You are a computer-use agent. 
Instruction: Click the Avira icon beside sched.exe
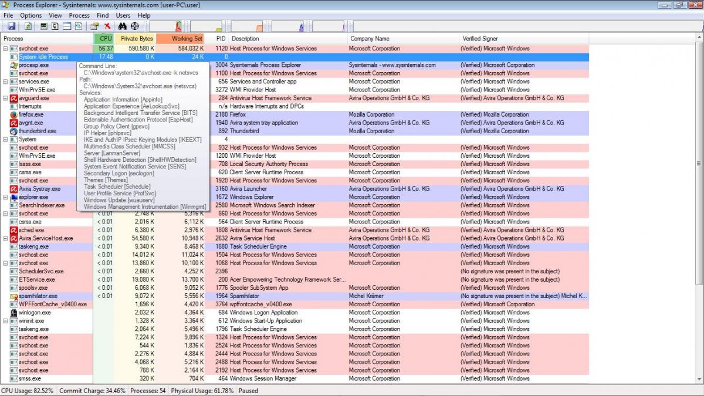[x=14, y=230]
